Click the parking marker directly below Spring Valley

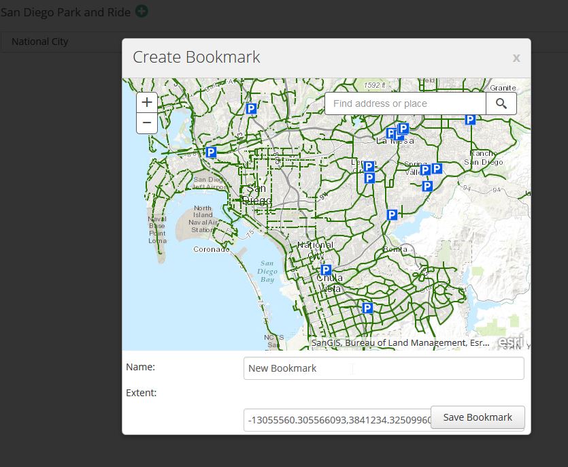427,186
